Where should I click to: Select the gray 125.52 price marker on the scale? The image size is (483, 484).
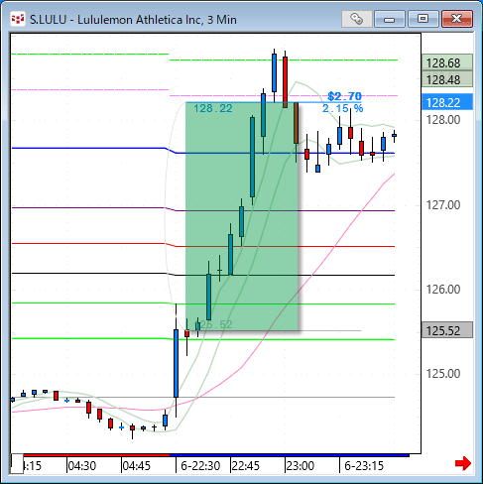tap(447, 330)
